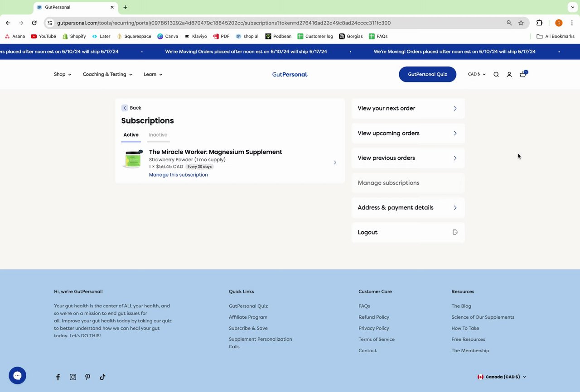
Task: Visit the Facebook social link
Action: (58, 377)
